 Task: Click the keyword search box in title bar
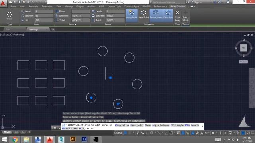pos(168,2)
